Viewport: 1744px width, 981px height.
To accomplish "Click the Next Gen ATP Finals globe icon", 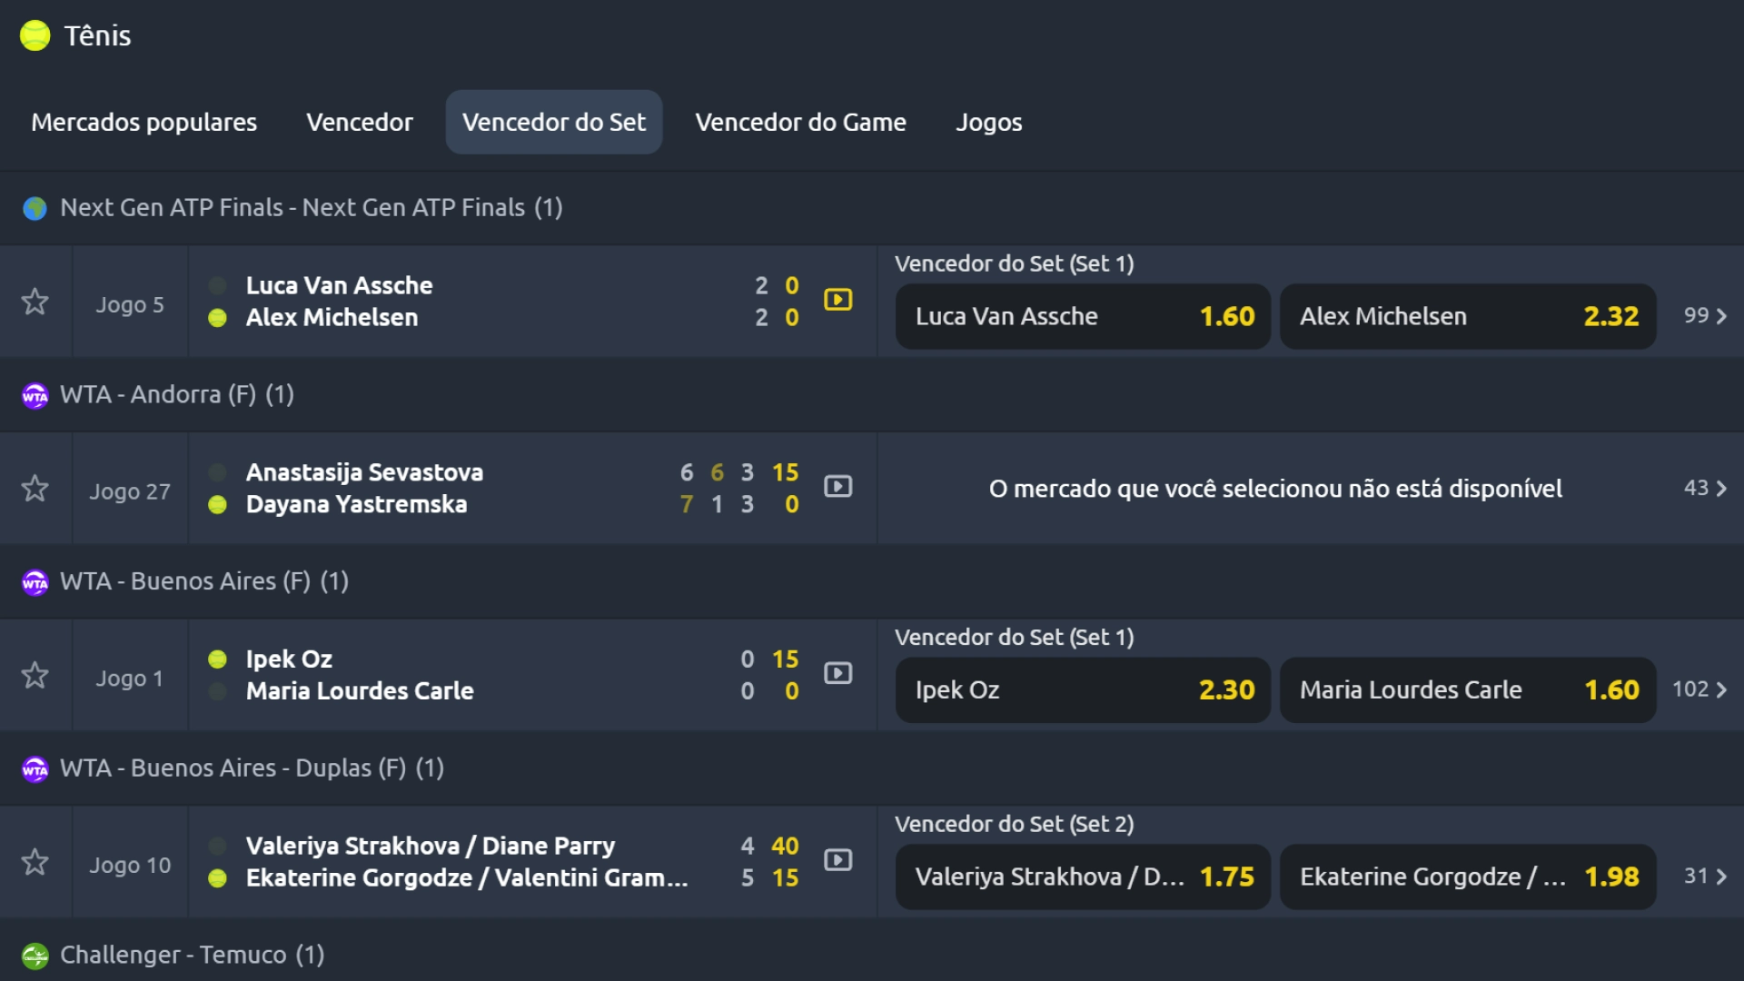I will tap(35, 208).
